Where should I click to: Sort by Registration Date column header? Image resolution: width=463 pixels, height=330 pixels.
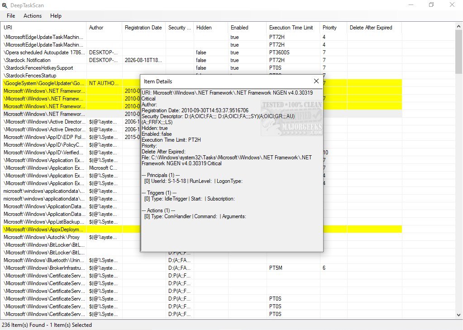click(x=143, y=28)
